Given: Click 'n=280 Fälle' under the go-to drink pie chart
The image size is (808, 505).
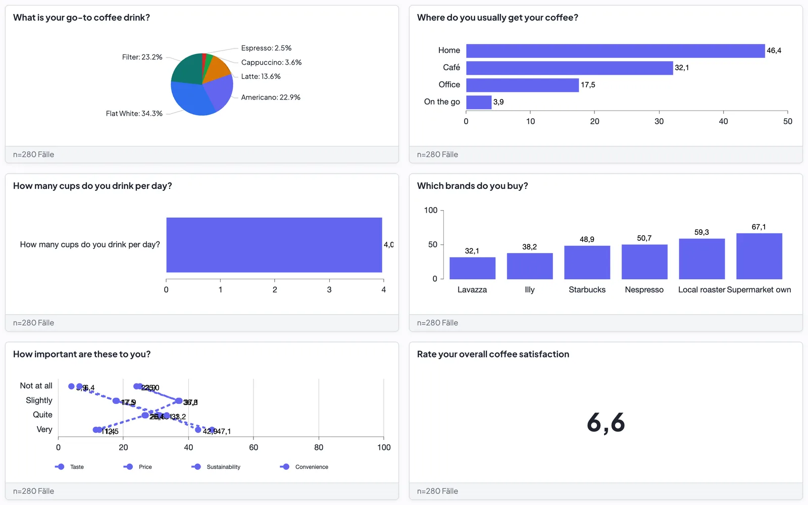Looking at the screenshot, I should [x=33, y=155].
